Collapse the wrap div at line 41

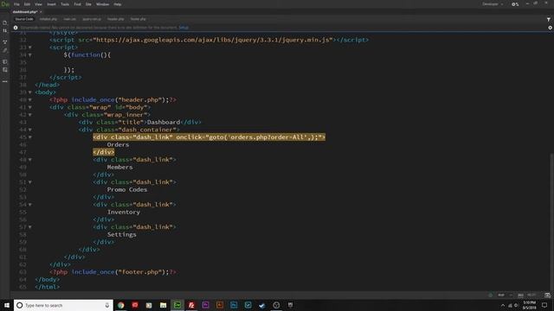[x=30, y=107]
